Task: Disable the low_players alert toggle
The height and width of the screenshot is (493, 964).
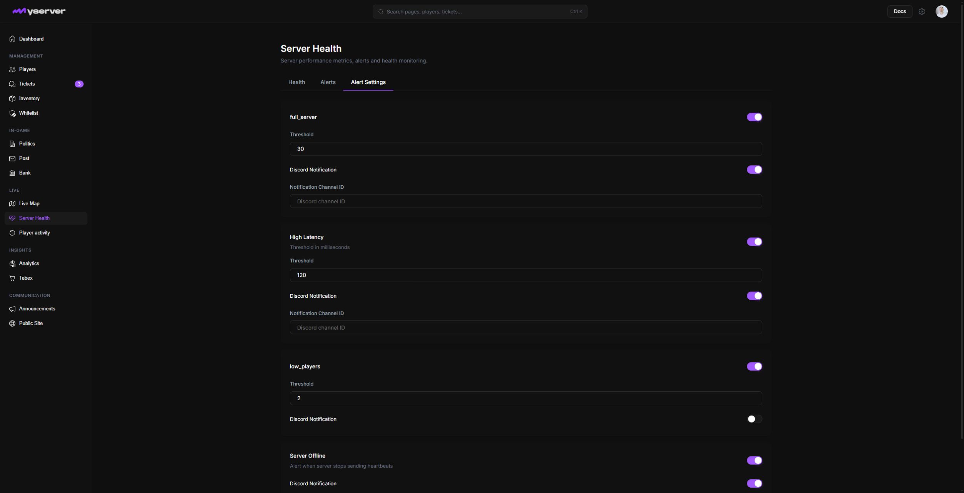Action: coord(754,366)
